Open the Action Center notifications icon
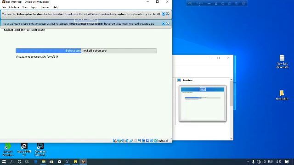Screen dimensions: 294x165 [287, 162]
